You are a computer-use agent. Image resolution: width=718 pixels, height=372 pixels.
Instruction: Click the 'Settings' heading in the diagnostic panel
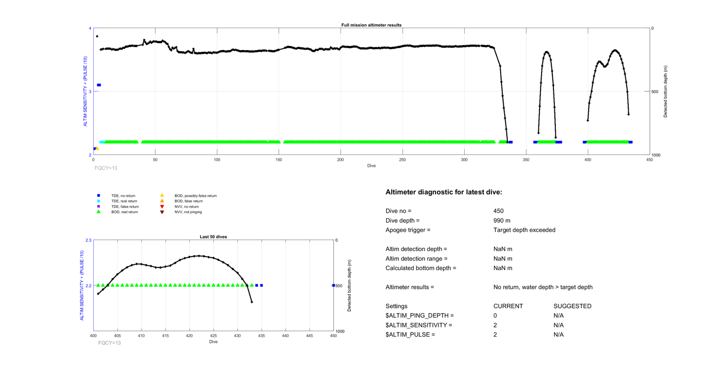(x=397, y=306)
